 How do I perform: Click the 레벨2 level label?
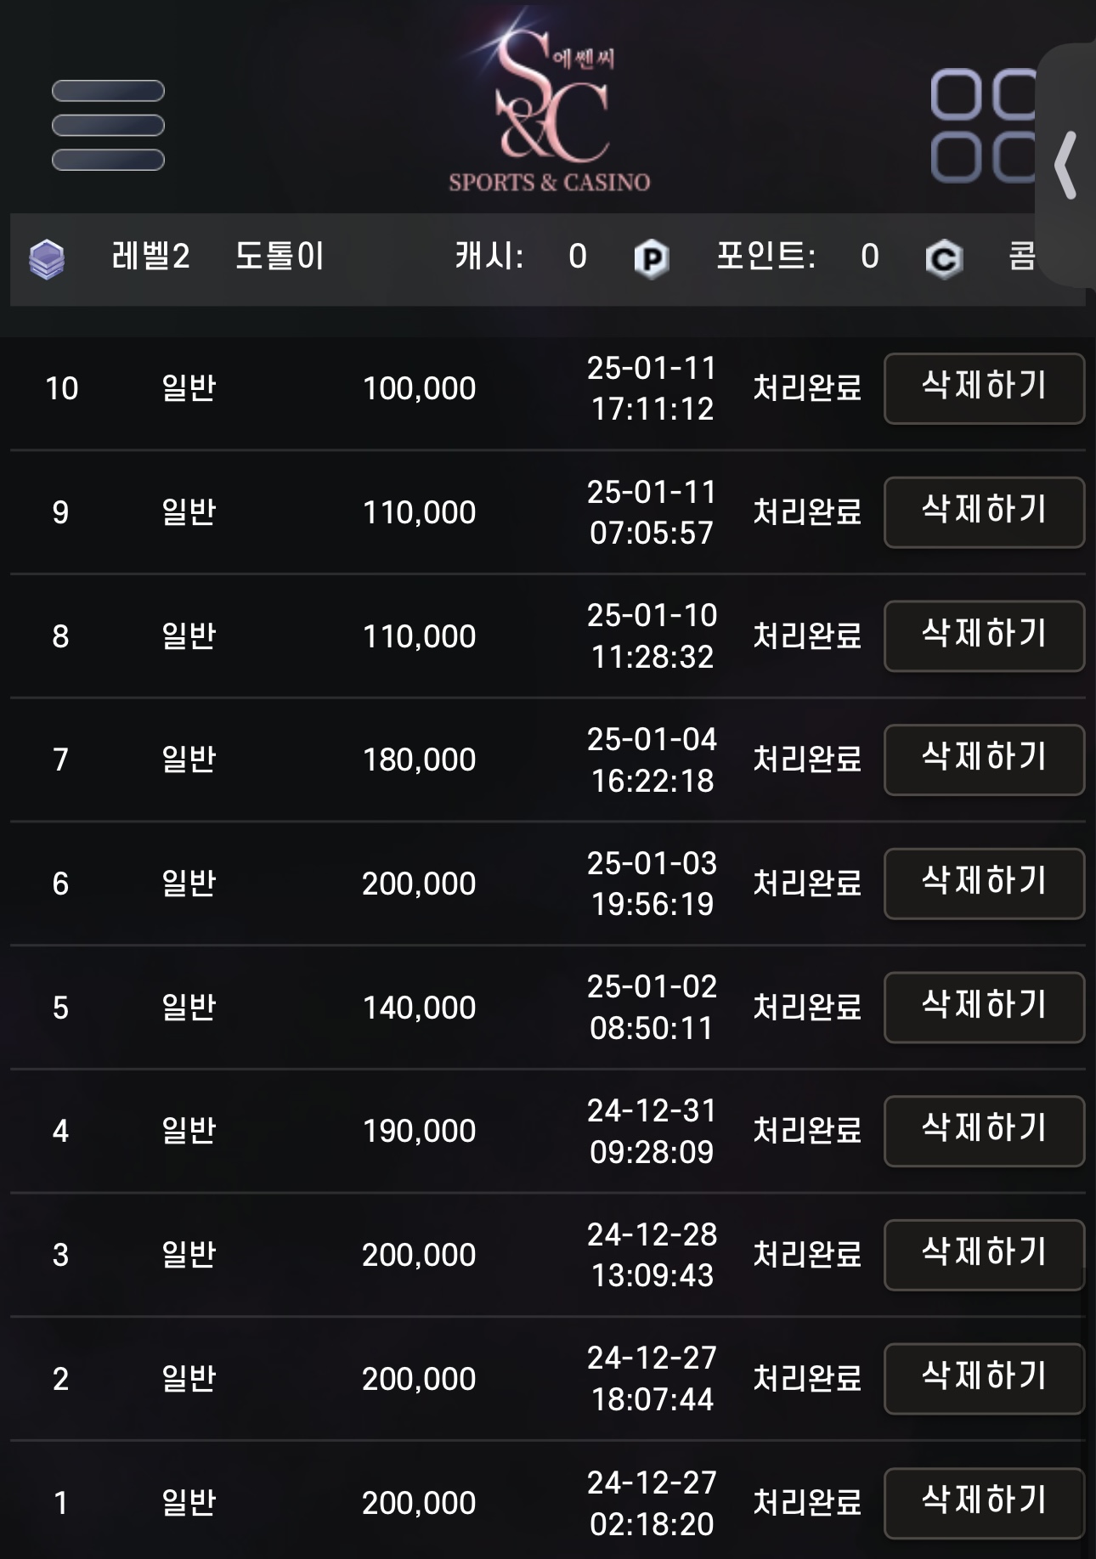(x=150, y=256)
